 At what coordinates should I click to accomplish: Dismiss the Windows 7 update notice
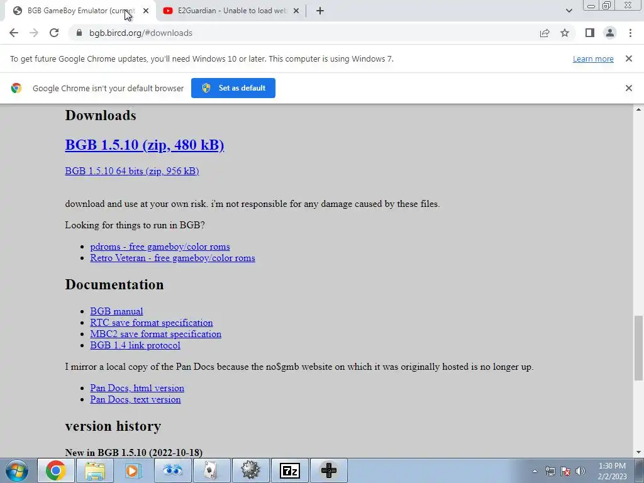coord(629,58)
